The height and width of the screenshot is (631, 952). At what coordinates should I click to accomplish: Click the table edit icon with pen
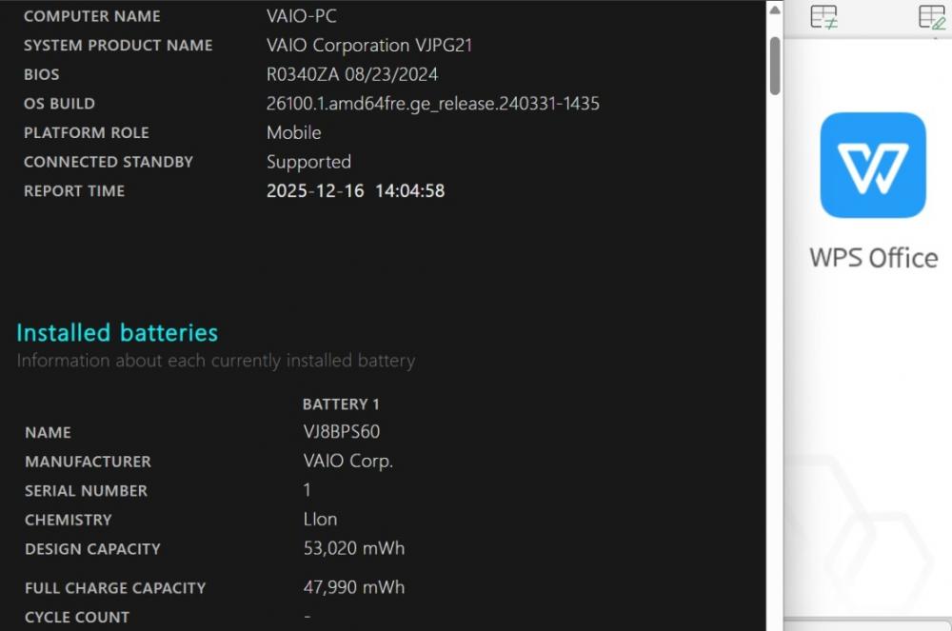tap(931, 16)
